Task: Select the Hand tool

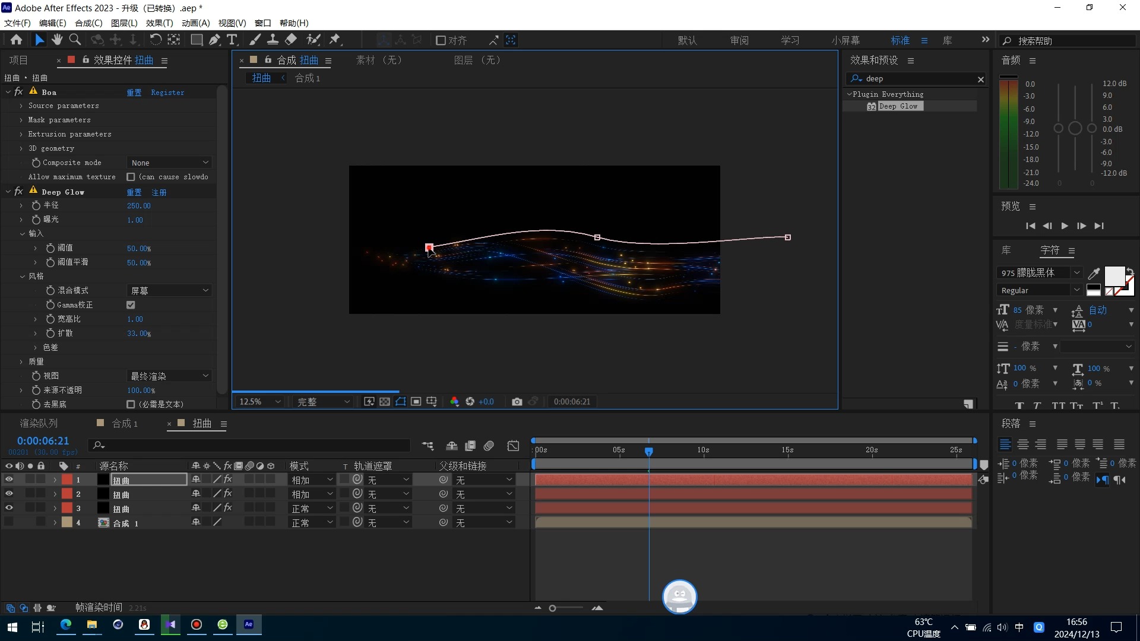Action: 57,40
